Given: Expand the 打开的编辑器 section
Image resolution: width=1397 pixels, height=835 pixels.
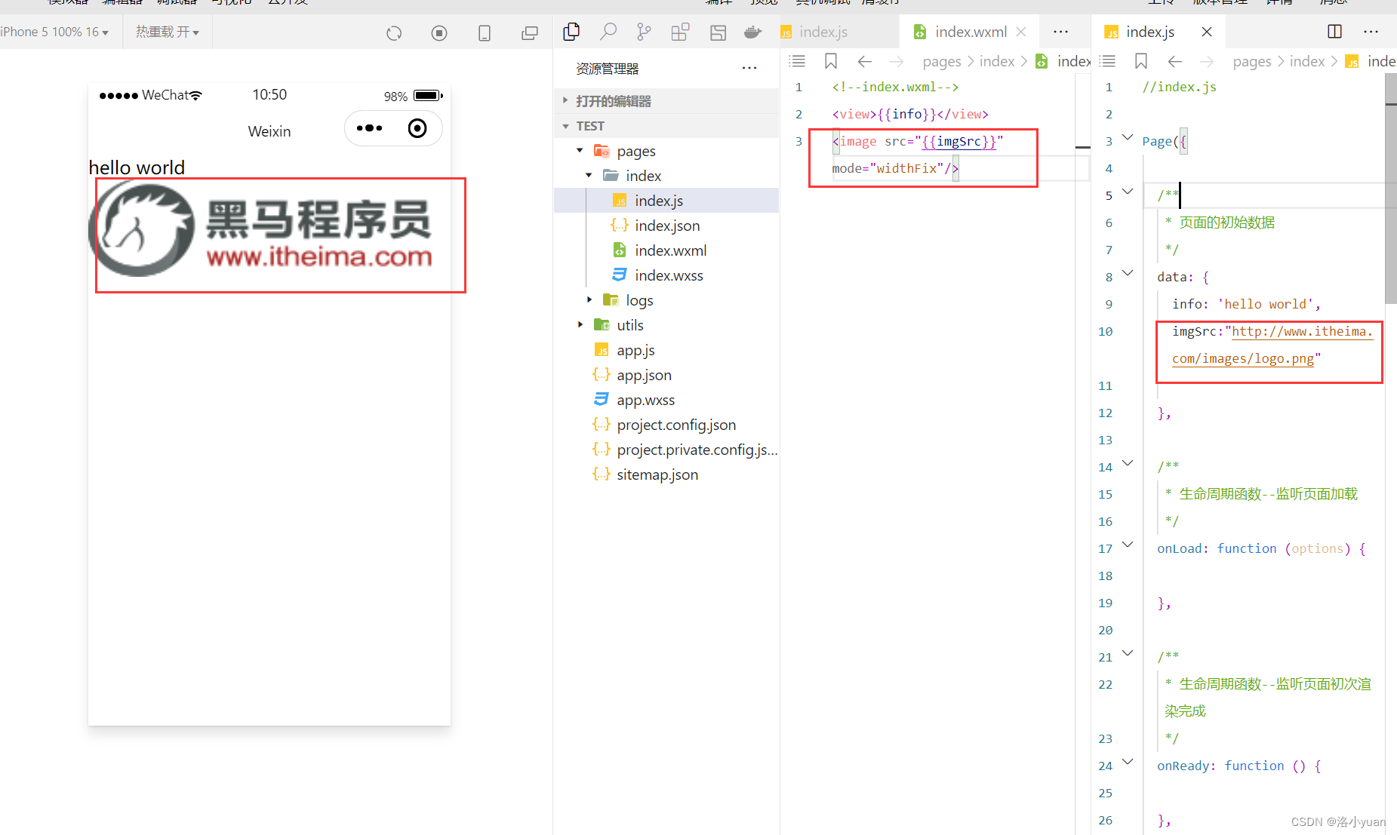Looking at the screenshot, I should (x=666, y=101).
